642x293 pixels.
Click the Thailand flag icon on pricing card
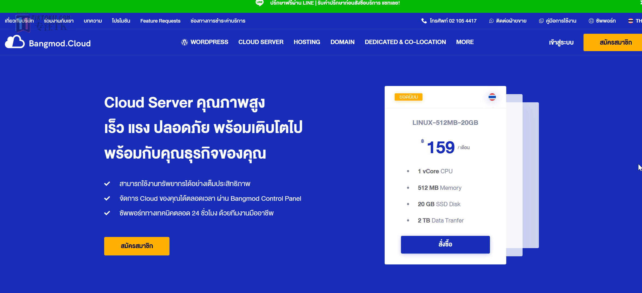pos(492,97)
